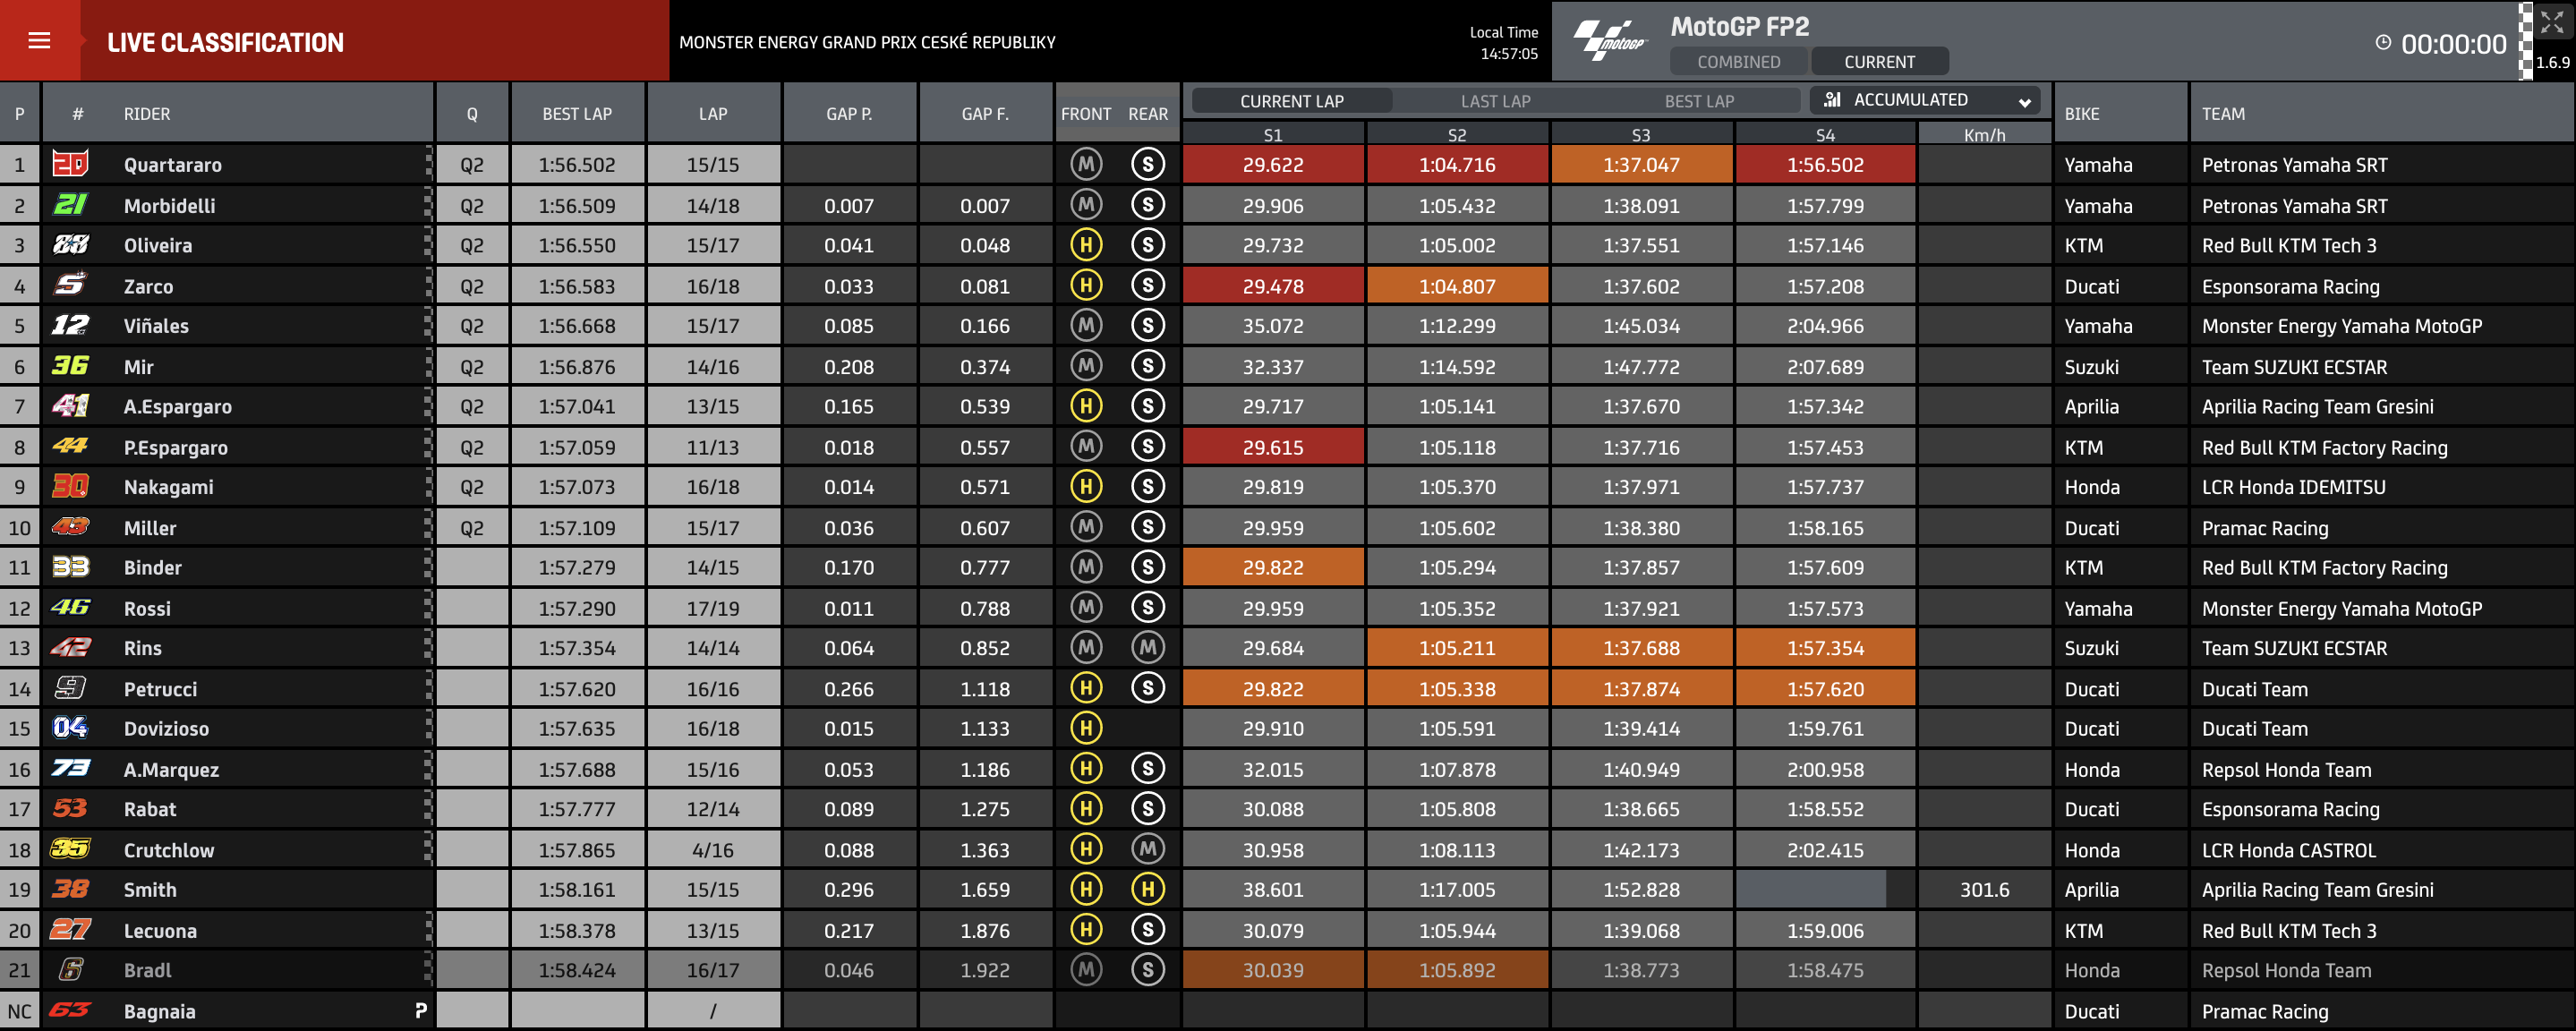Image resolution: width=2576 pixels, height=1031 pixels.
Task: Click Rins' number 42 icon
Action: (x=70, y=648)
